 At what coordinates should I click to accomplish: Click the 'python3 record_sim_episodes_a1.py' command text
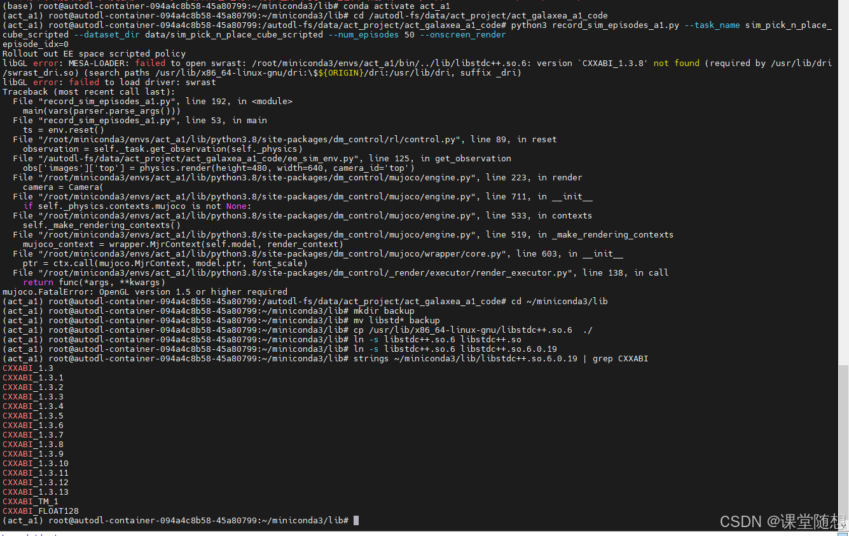[x=595, y=25]
